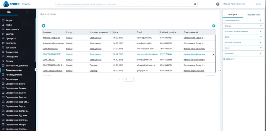Open row dropdown for ООО "СОЛ МАРКЕТ"
266x131 pixels.
click(213, 54)
